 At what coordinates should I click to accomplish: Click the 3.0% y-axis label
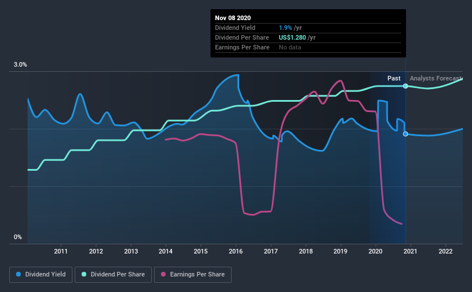click(x=20, y=65)
